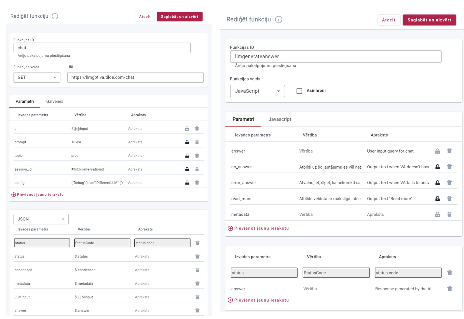Toggle lock on the read_more parameter
This screenshot has width=464, height=319.
point(437,199)
